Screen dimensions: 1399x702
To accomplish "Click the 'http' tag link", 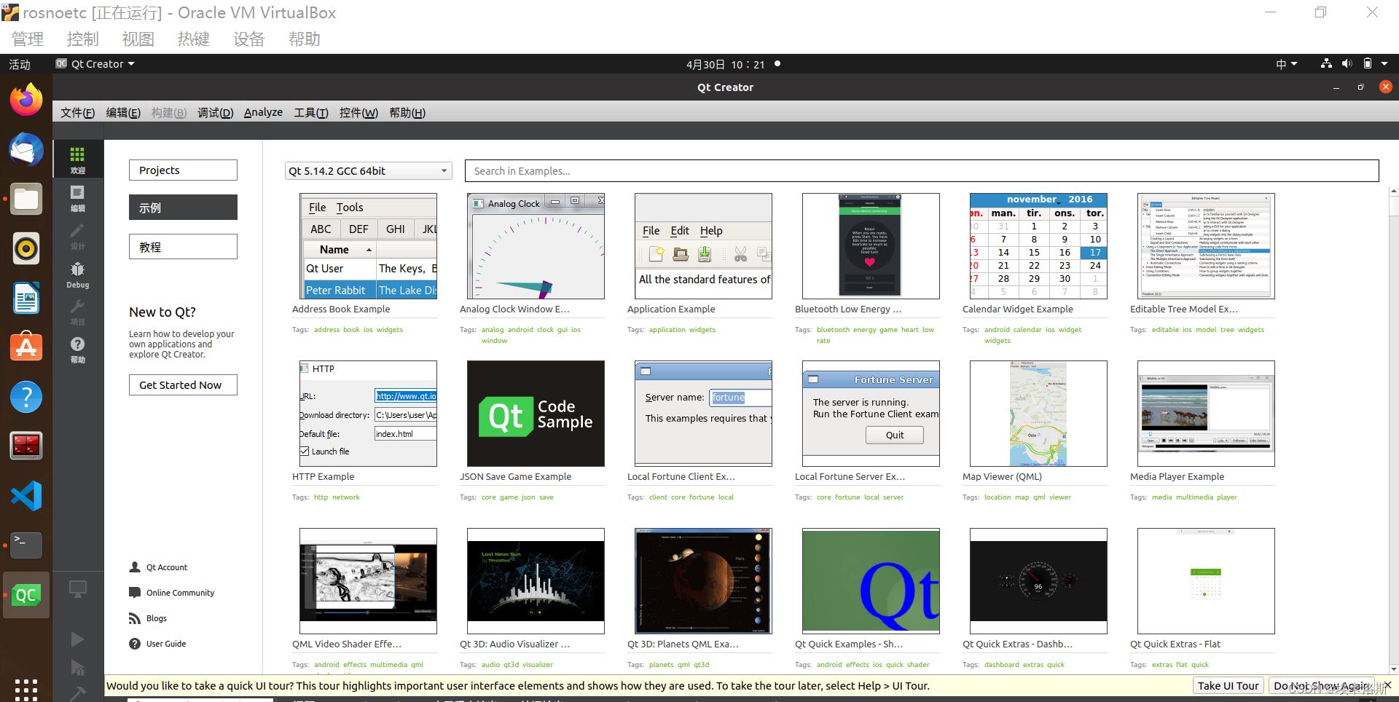I will click(x=321, y=497).
